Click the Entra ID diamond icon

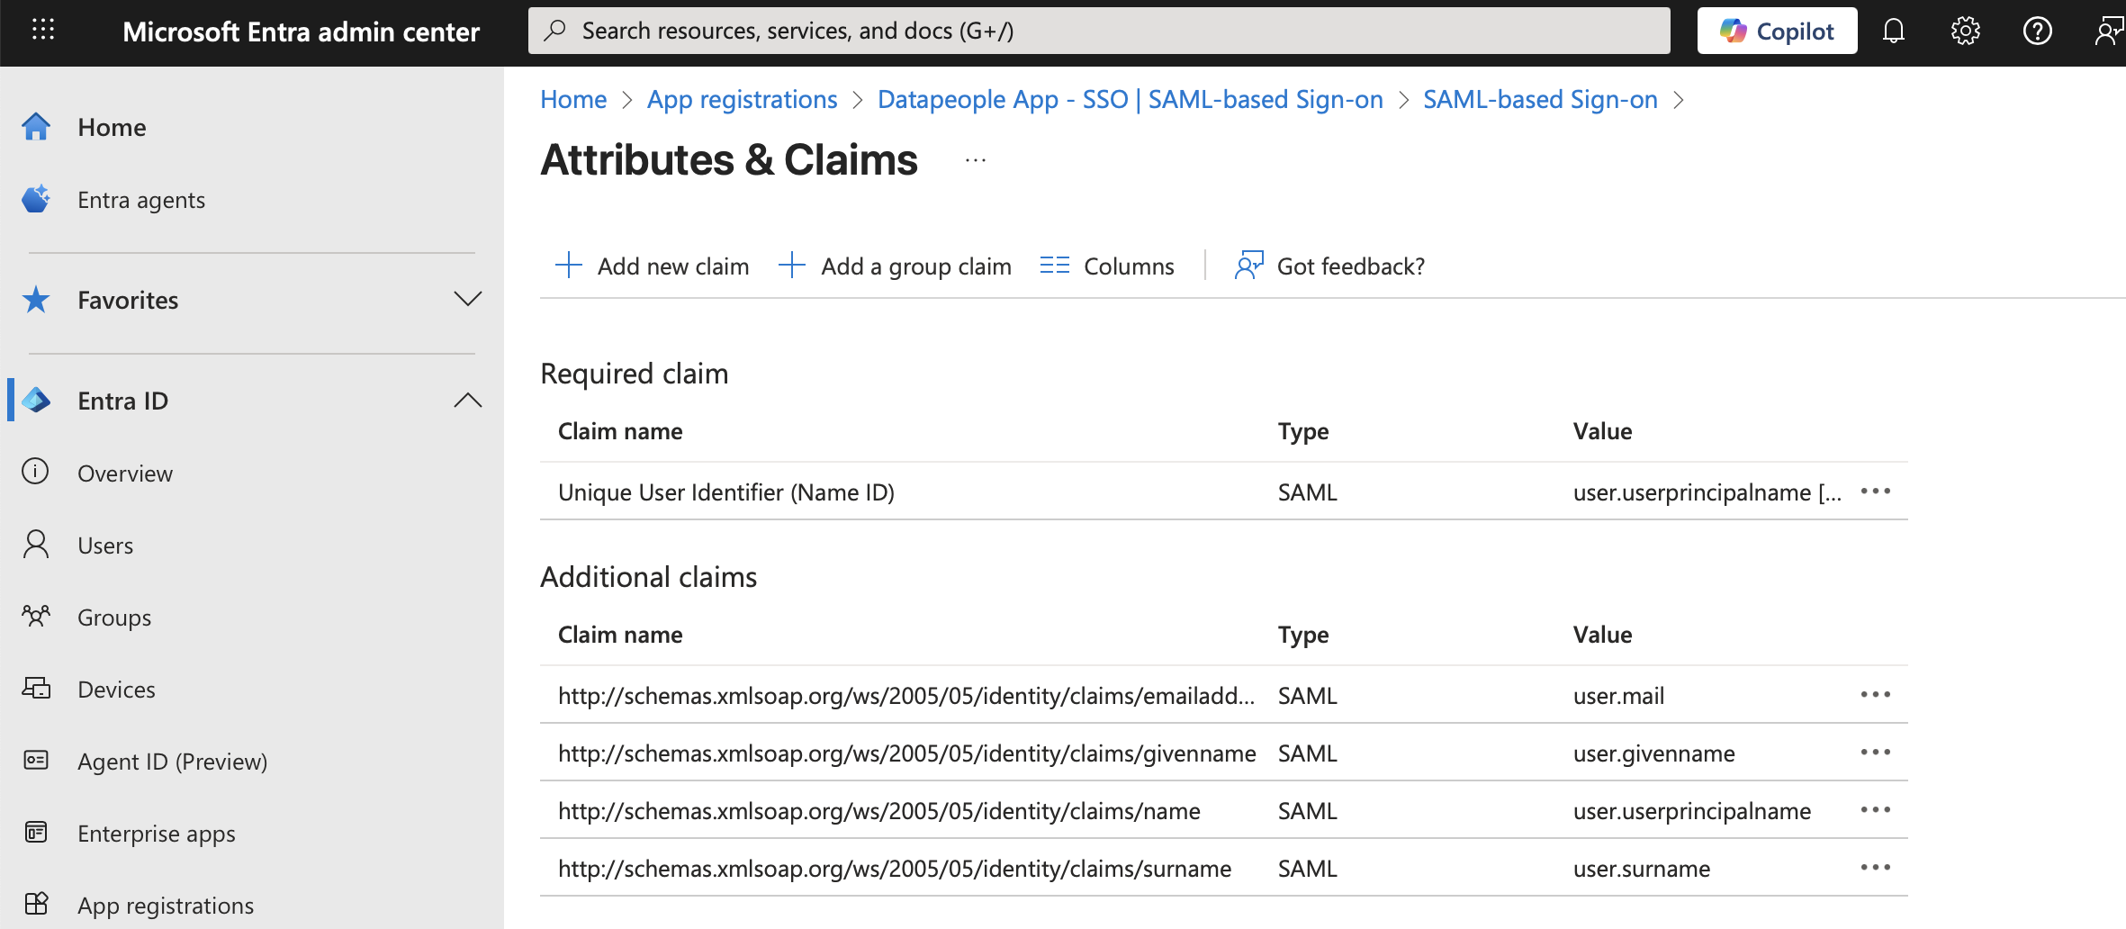click(36, 401)
